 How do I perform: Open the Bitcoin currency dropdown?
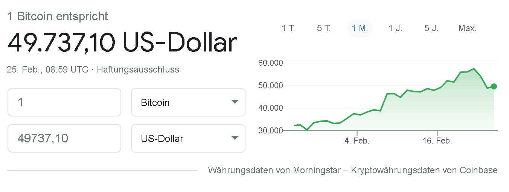pos(188,102)
